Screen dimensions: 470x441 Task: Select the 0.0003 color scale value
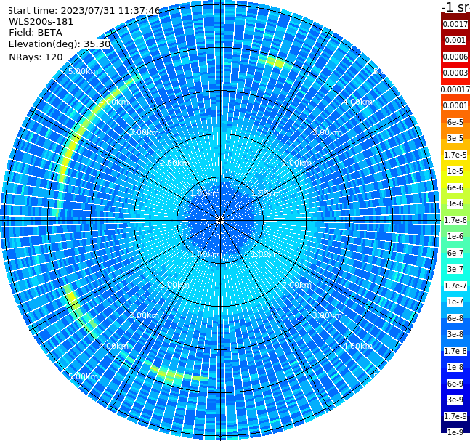pyautogui.click(x=455, y=73)
